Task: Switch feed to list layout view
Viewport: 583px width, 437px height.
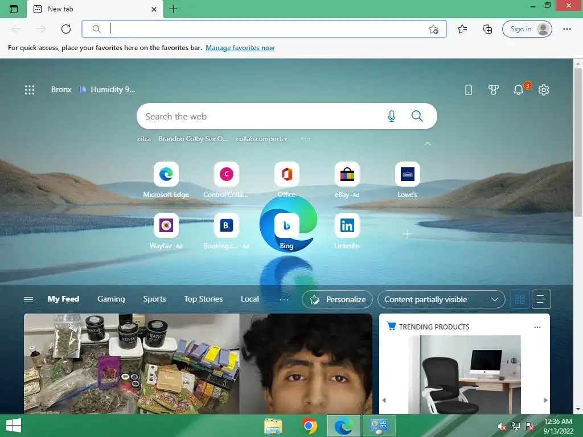Action: coord(541,299)
